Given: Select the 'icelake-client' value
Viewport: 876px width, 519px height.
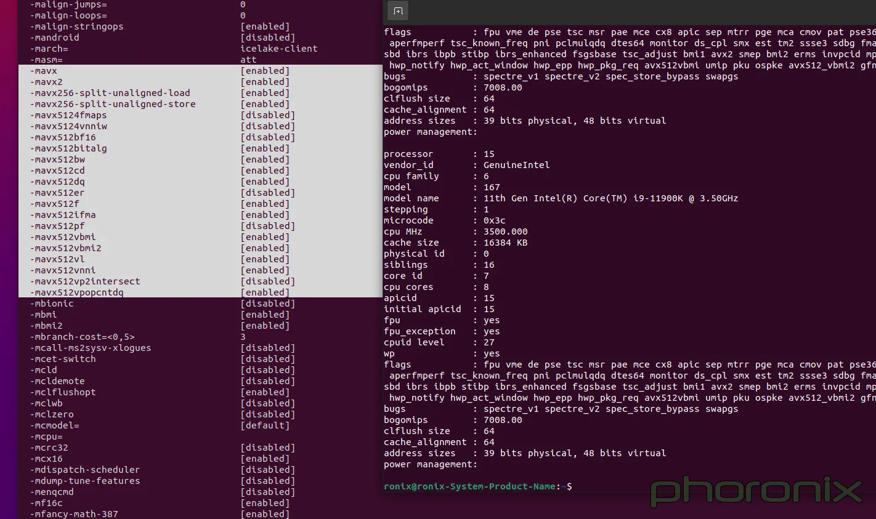Looking at the screenshot, I should pos(279,49).
